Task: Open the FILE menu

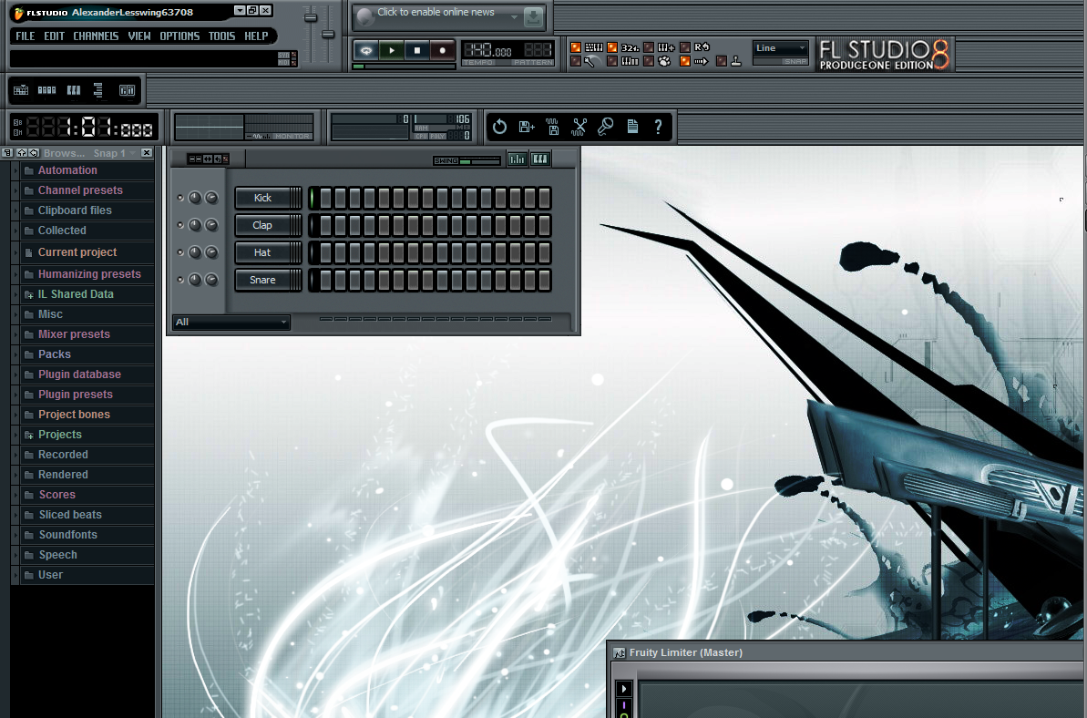Action: [25, 36]
